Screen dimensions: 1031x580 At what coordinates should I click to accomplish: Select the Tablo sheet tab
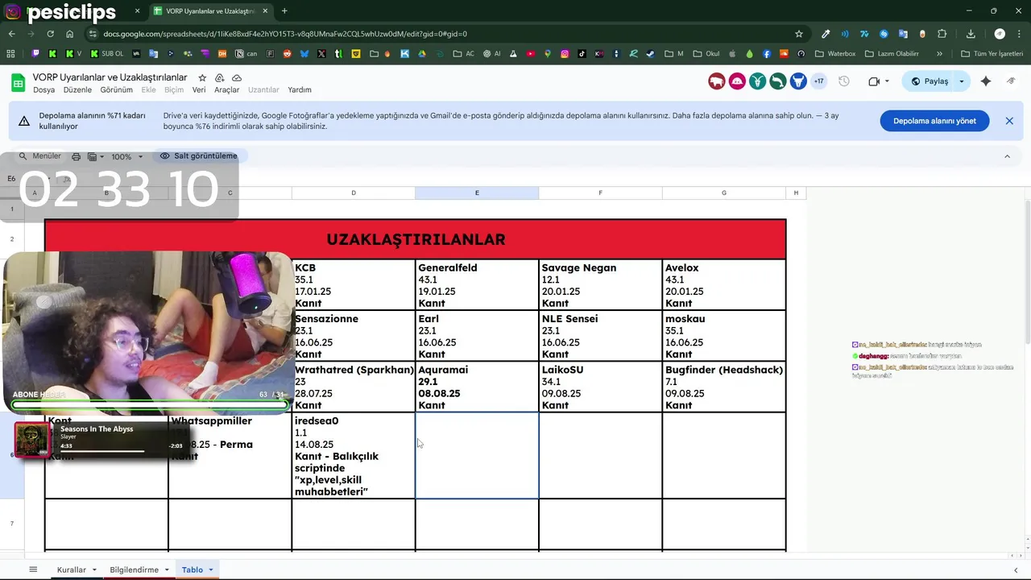pos(193,570)
